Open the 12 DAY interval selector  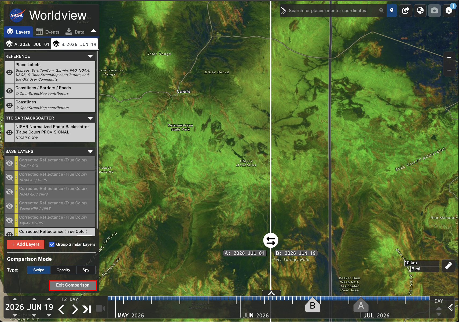pyautogui.click(x=70, y=299)
